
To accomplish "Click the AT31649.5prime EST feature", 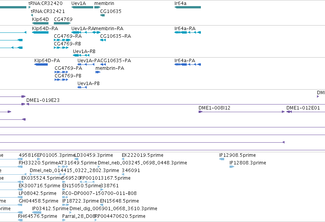I will 63,167.
